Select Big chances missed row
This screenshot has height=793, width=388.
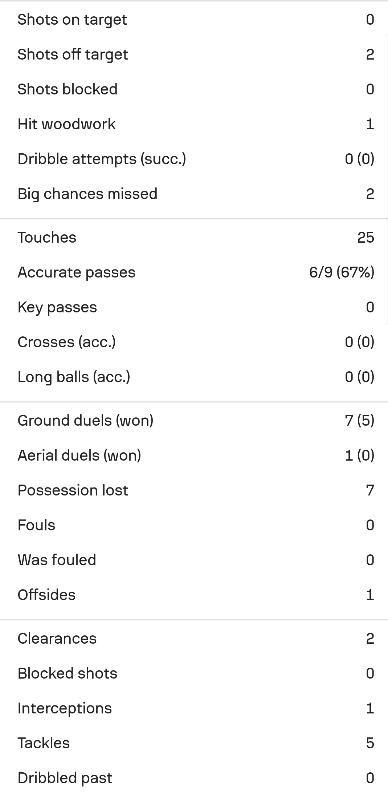194,194
